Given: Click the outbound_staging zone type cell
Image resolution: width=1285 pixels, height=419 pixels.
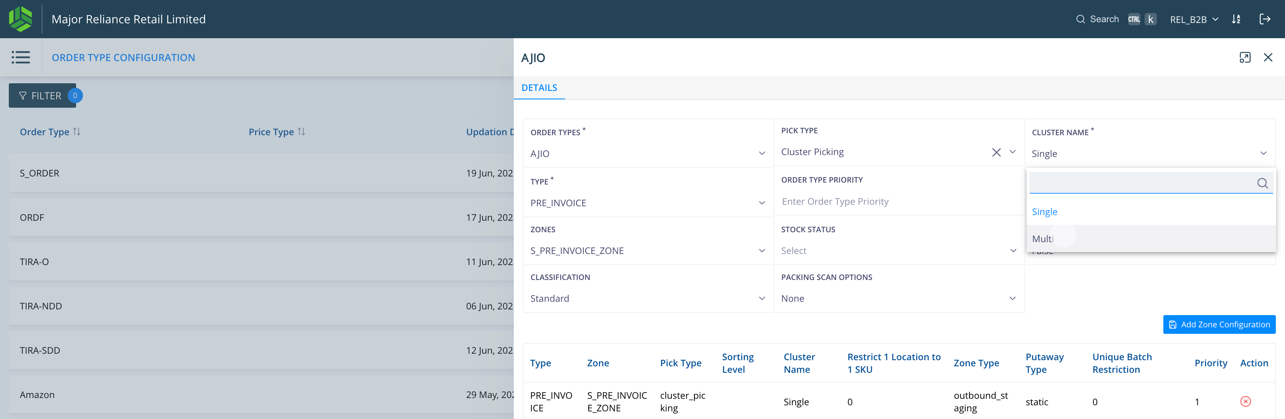Looking at the screenshot, I should point(980,401).
